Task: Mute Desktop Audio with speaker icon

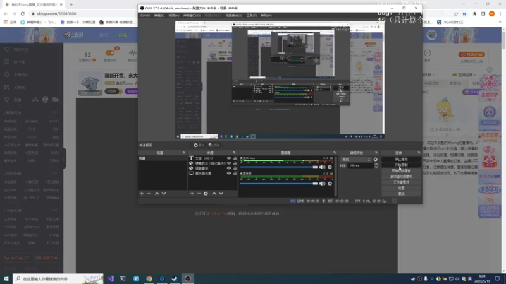Action: (322, 184)
